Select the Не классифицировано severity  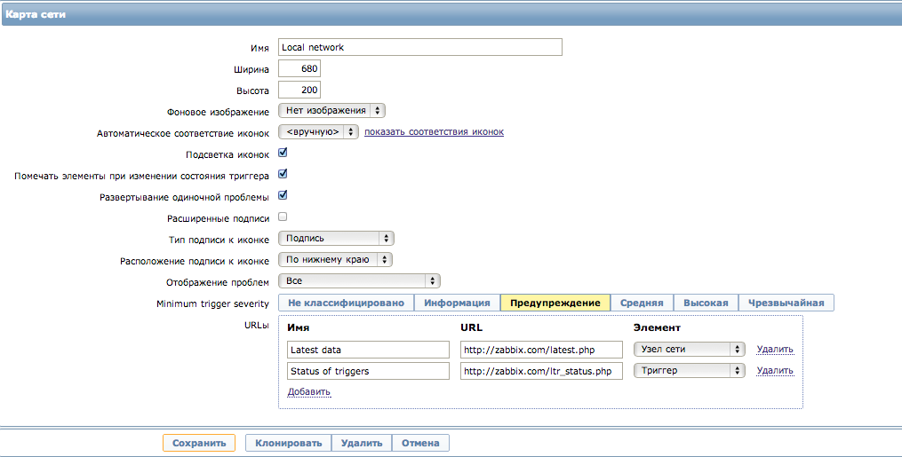347,303
